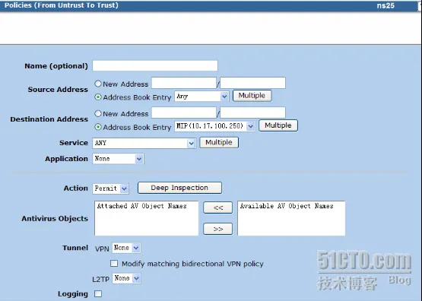The image size is (422, 301).
Task: Toggle the Logging checkbox
Action: (98, 293)
